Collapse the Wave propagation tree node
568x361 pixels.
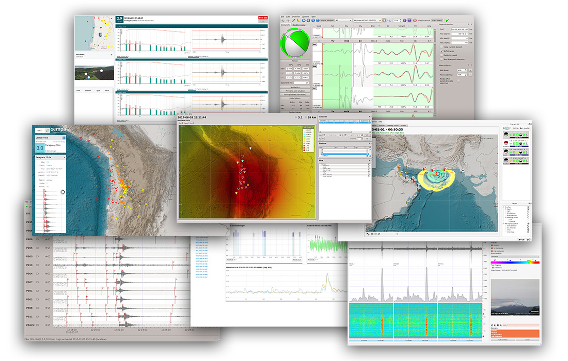tap(503, 223)
